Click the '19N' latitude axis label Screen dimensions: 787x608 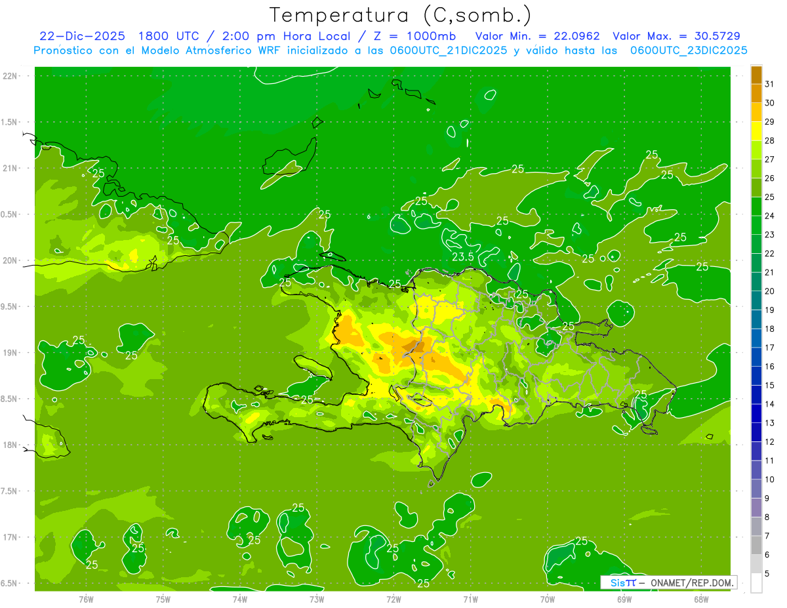10,352
